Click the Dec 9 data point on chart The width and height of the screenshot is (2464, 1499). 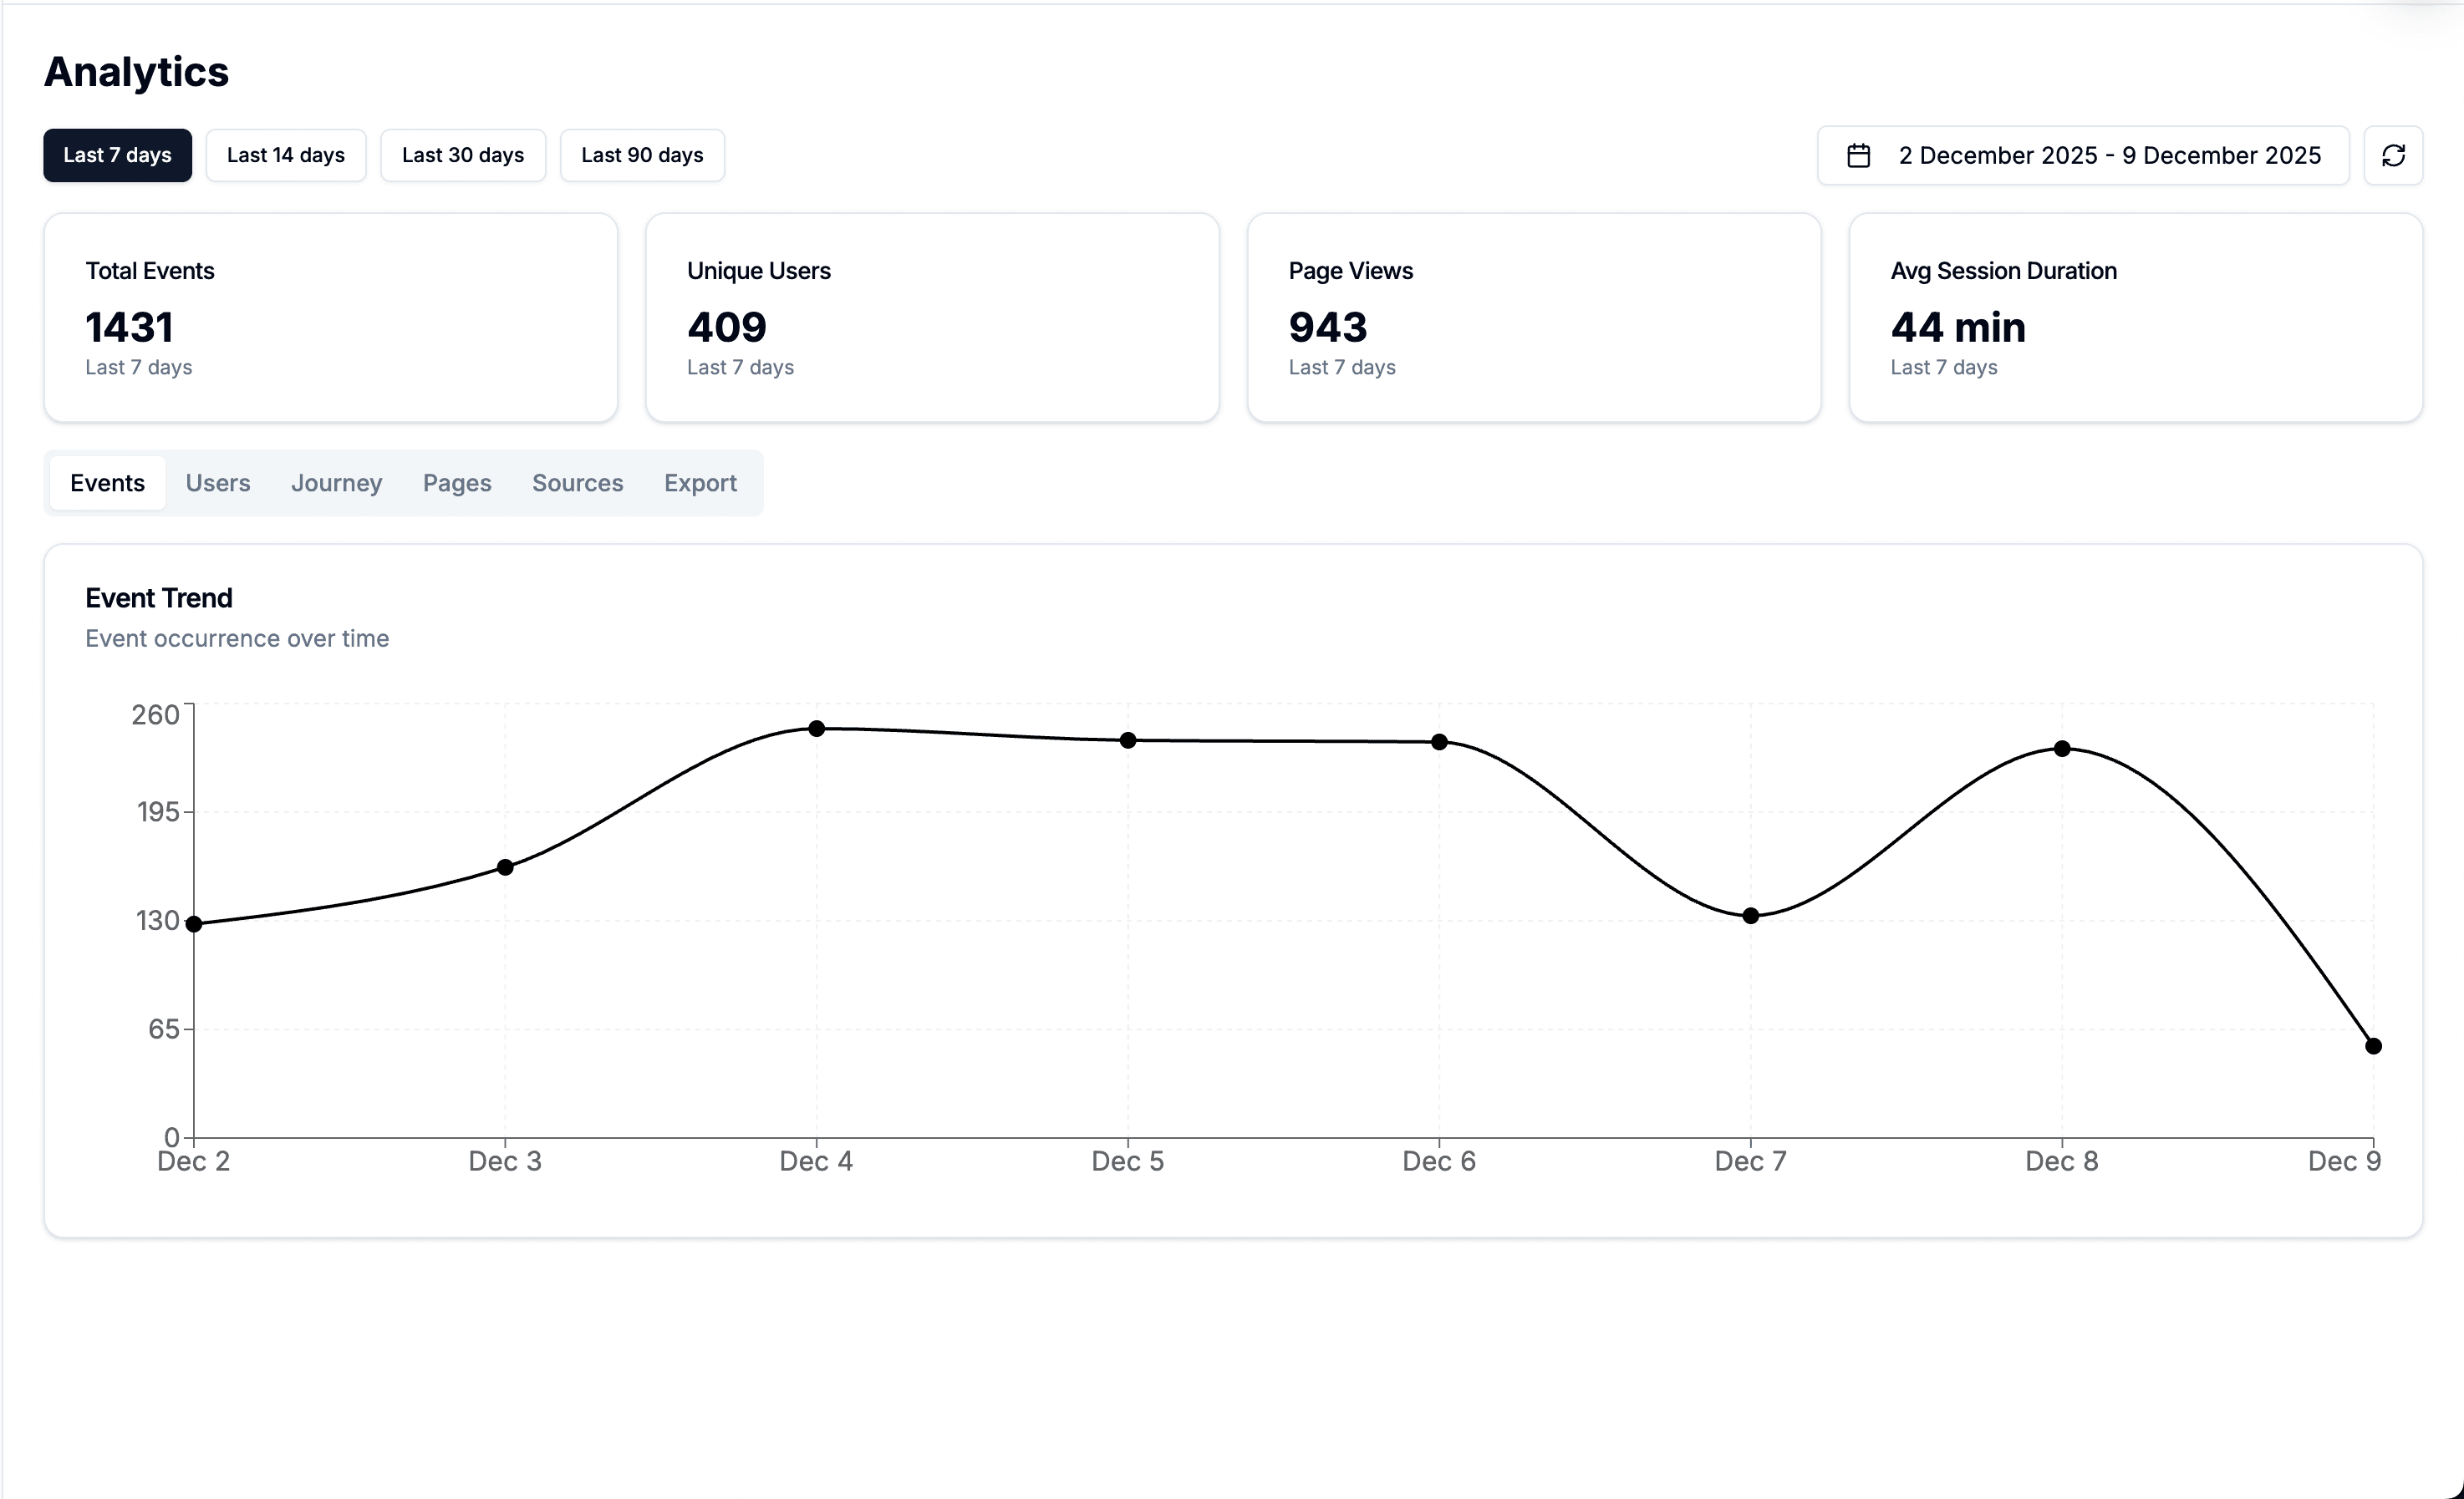pyautogui.click(x=2373, y=1046)
